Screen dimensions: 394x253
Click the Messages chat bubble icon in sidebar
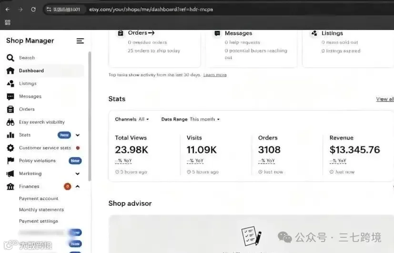pos(10,96)
